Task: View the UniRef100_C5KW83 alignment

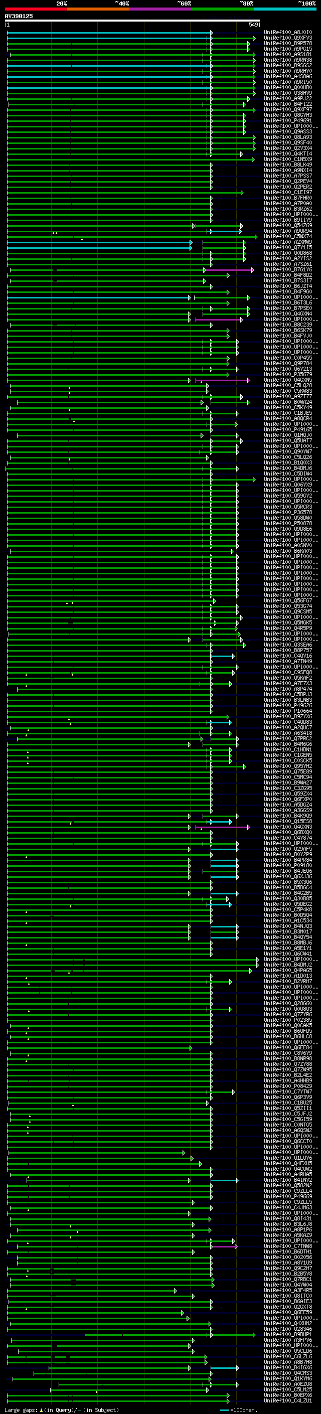Action: click(x=288, y=391)
